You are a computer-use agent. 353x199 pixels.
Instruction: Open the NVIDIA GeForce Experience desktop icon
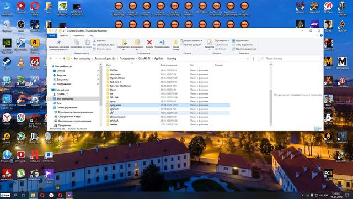7,44
